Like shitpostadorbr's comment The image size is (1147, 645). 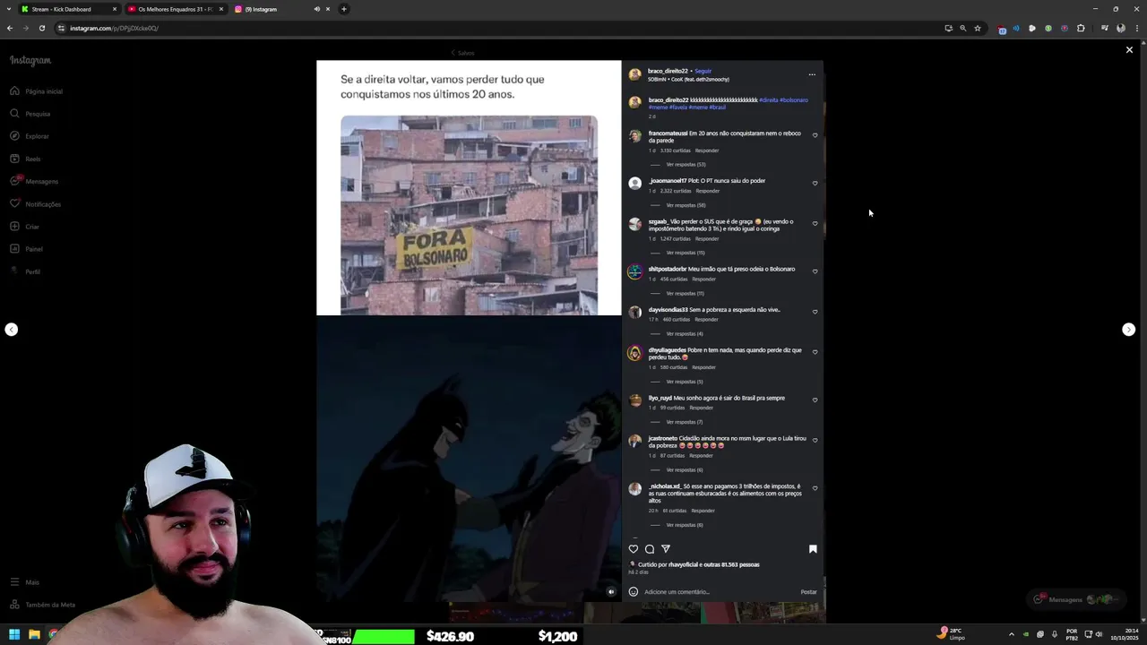coord(815,271)
